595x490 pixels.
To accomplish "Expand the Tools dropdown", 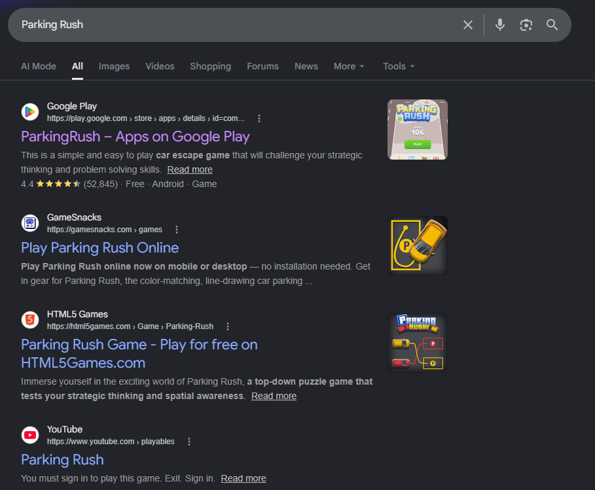I will pos(399,66).
